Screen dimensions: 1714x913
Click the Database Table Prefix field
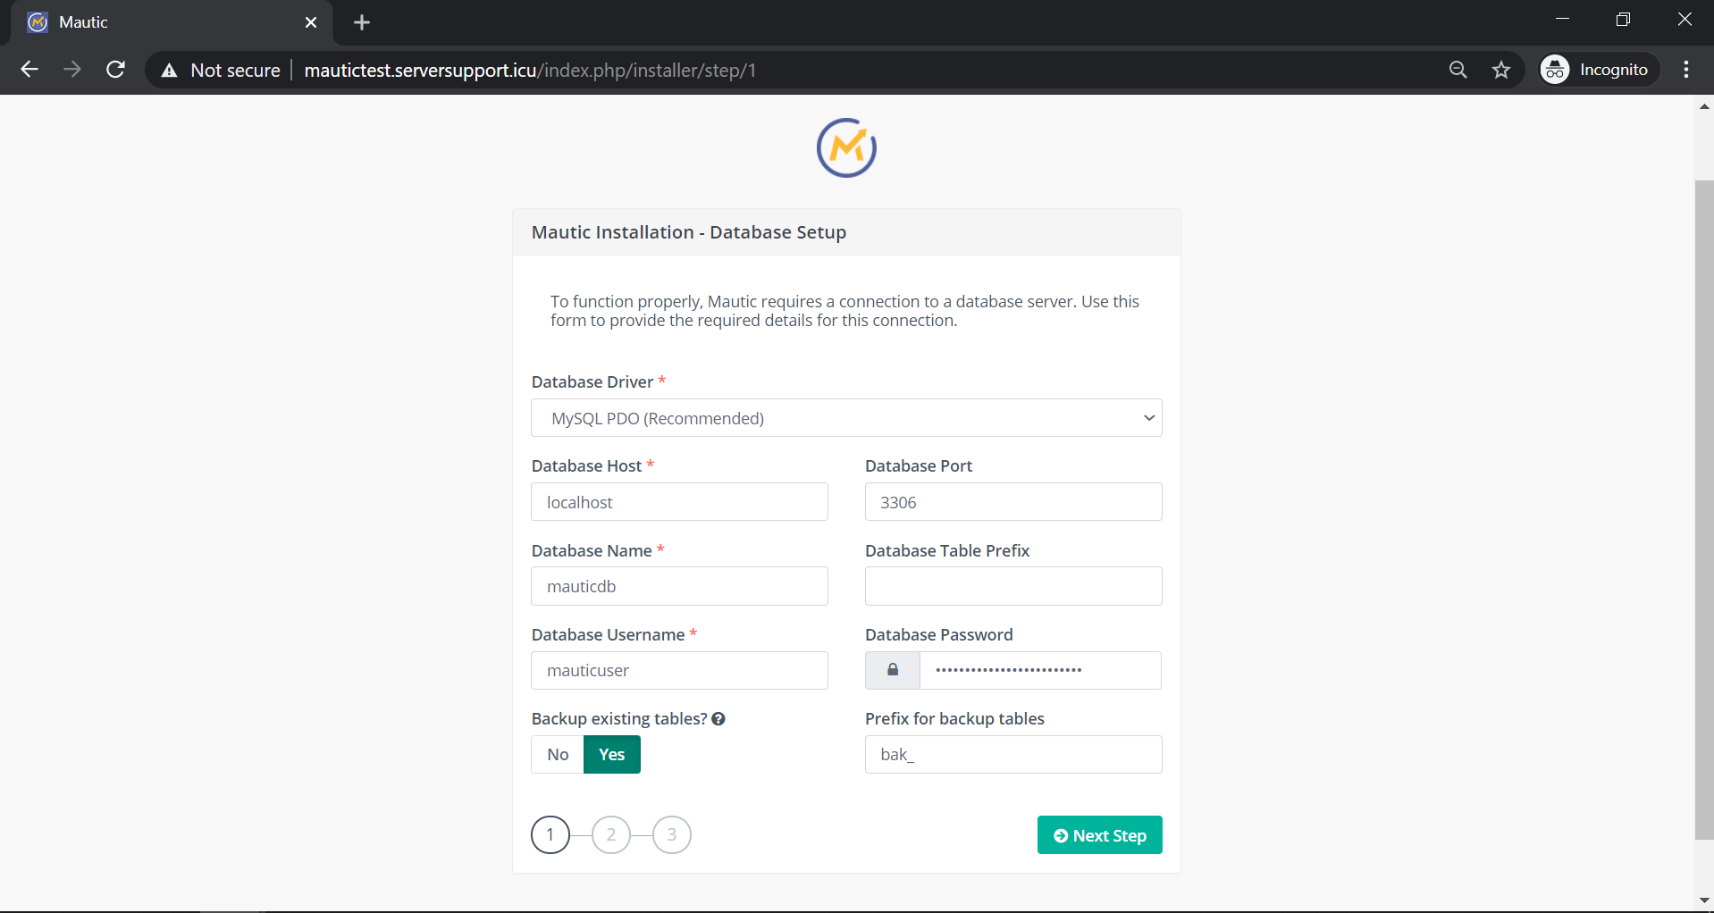[1013, 586]
